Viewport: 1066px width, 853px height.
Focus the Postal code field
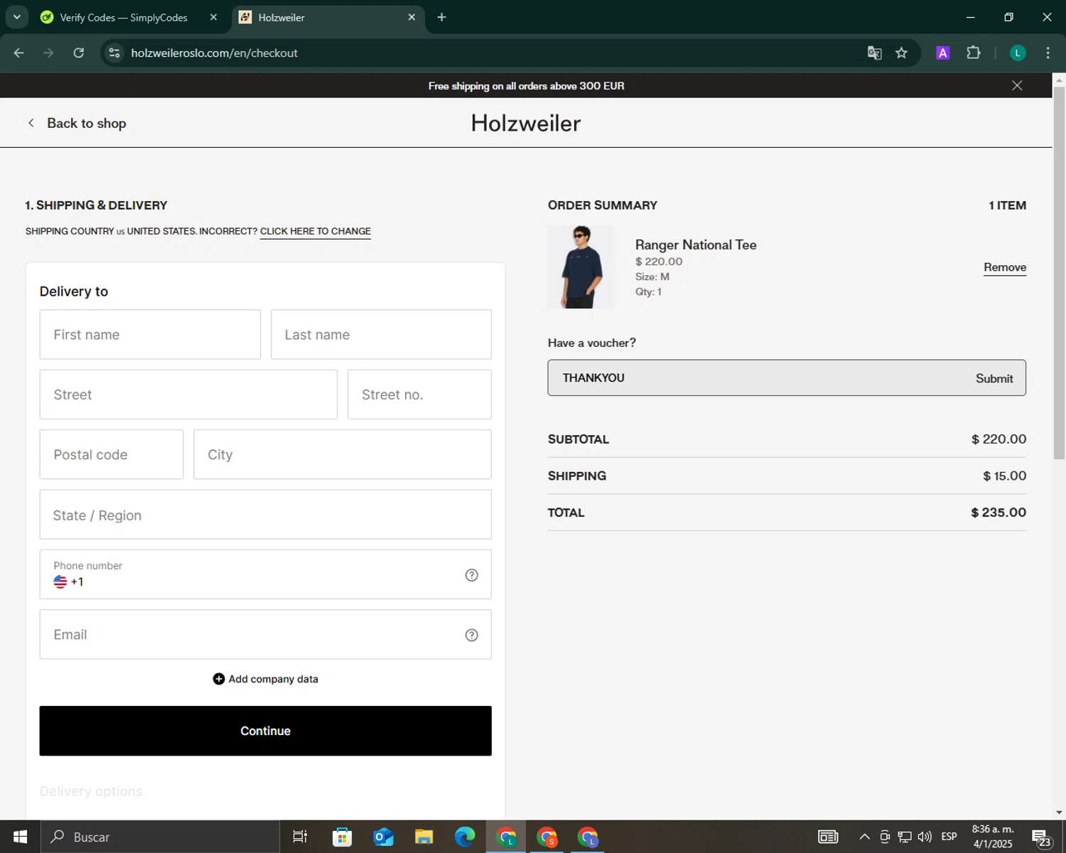click(112, 454)
